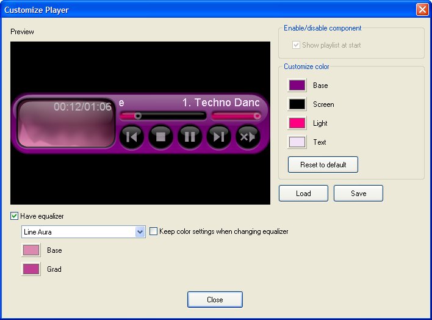This screenshot has width=432, height=320.
Task: Click the Reset to default button
Action: 323,165
